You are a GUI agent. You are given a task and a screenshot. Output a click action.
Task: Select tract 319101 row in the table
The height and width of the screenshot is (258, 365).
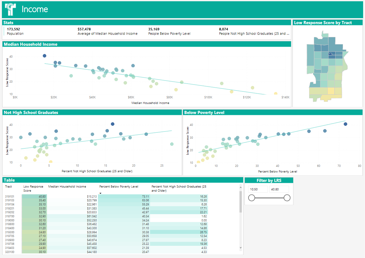point(9,196)
